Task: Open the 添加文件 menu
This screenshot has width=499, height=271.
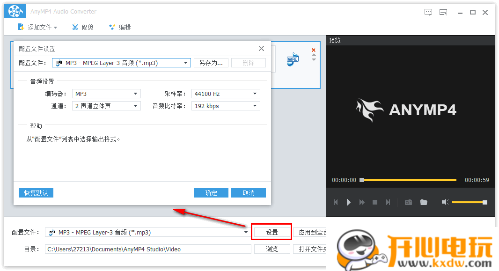Action: [37, 27]
